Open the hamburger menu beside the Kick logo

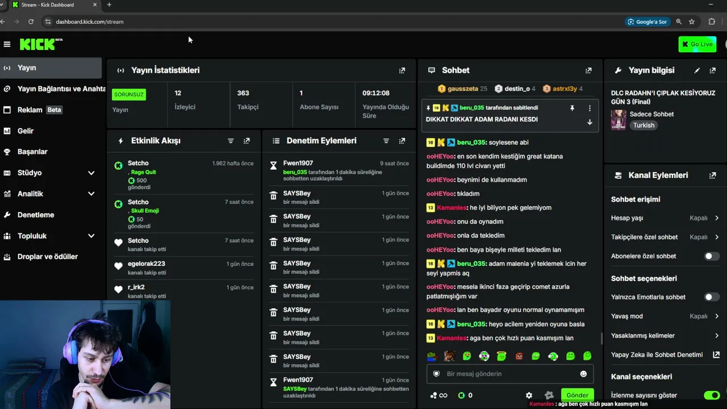click(x=7, y=44)
